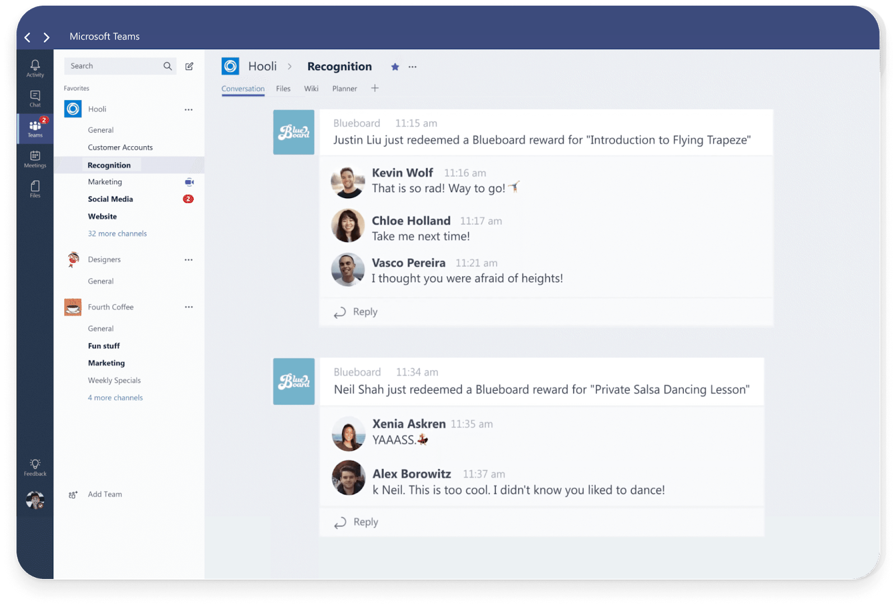Open Hooli General channel

pos(101,130)
